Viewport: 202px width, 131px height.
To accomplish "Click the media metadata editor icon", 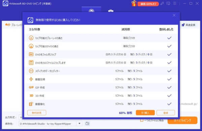I will [31, 71].
